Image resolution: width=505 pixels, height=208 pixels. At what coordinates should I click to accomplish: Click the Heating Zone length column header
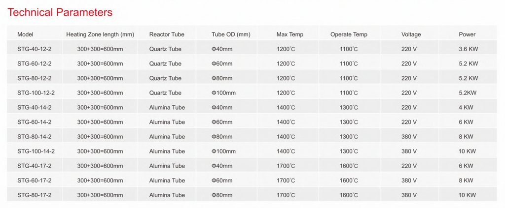100,34
